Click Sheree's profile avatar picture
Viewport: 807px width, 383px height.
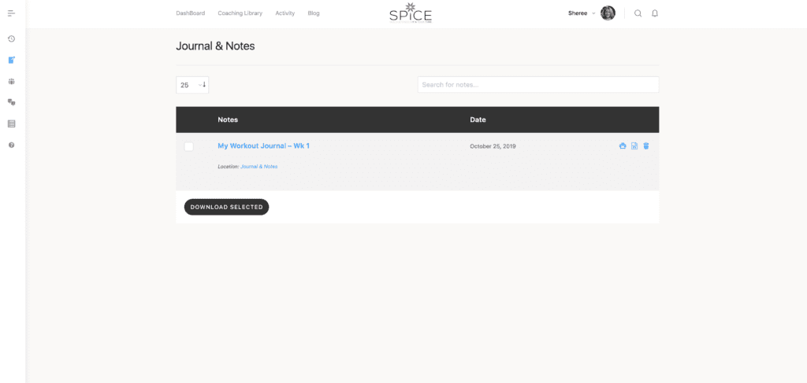coord(608,13)
